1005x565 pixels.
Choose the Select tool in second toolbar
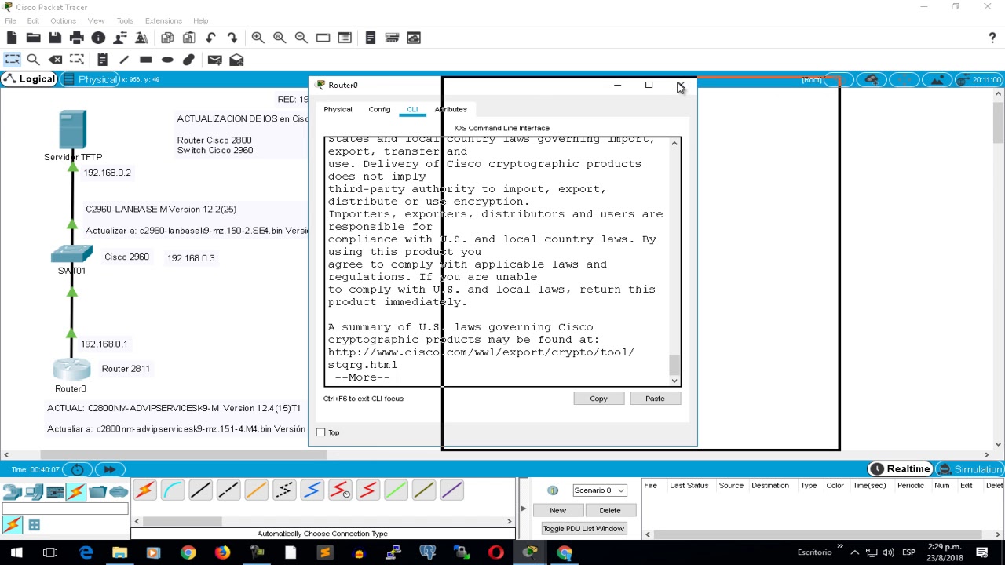(x=12, y=60)
